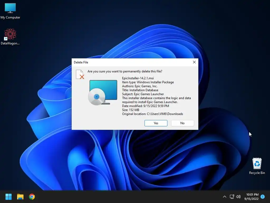The width and height of the screenshot is (270, 203).
Task: Show hidden system tray icons
Action: click(225, 197)
